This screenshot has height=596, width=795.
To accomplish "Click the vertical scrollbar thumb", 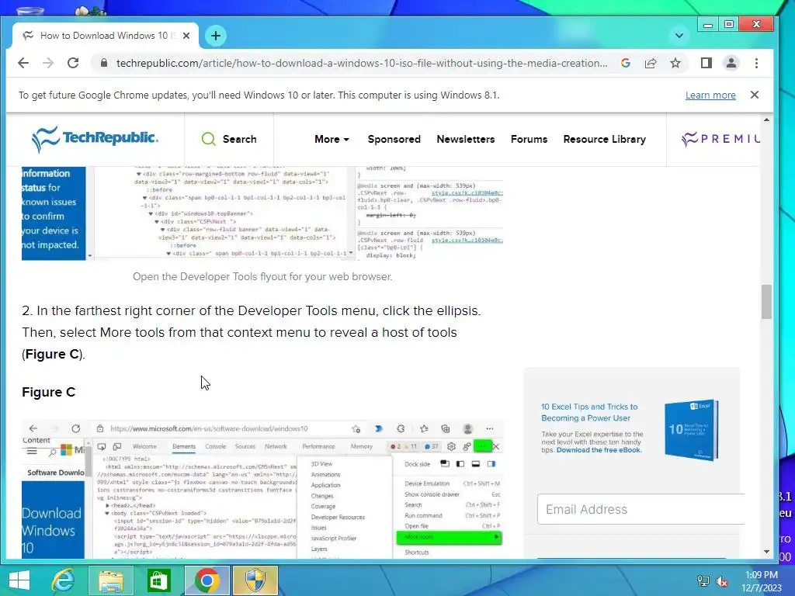I will point(766,302).
